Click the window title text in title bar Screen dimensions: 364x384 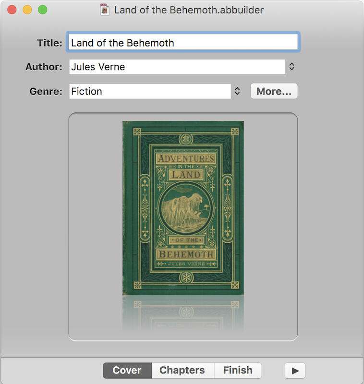click(x=189, y=10)
